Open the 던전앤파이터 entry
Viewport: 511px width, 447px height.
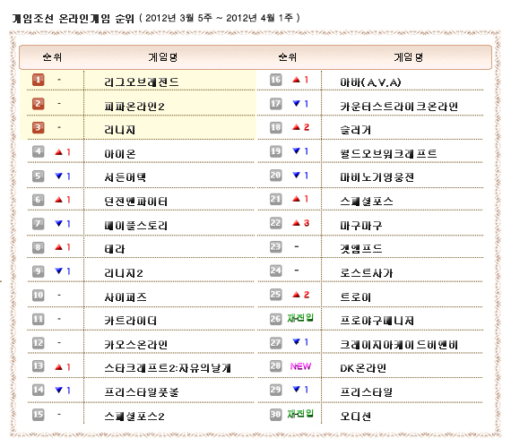pos(135,202)
